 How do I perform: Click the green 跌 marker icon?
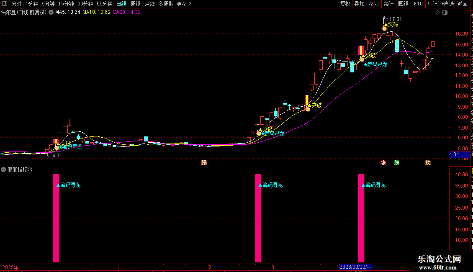[x=397, y=162]
